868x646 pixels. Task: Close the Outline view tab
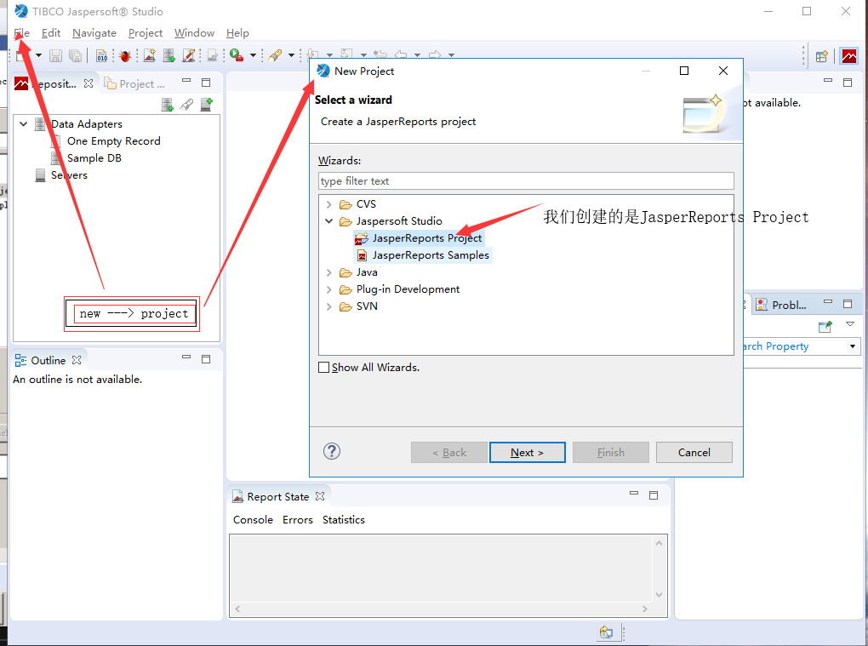[x=77, y=360]
